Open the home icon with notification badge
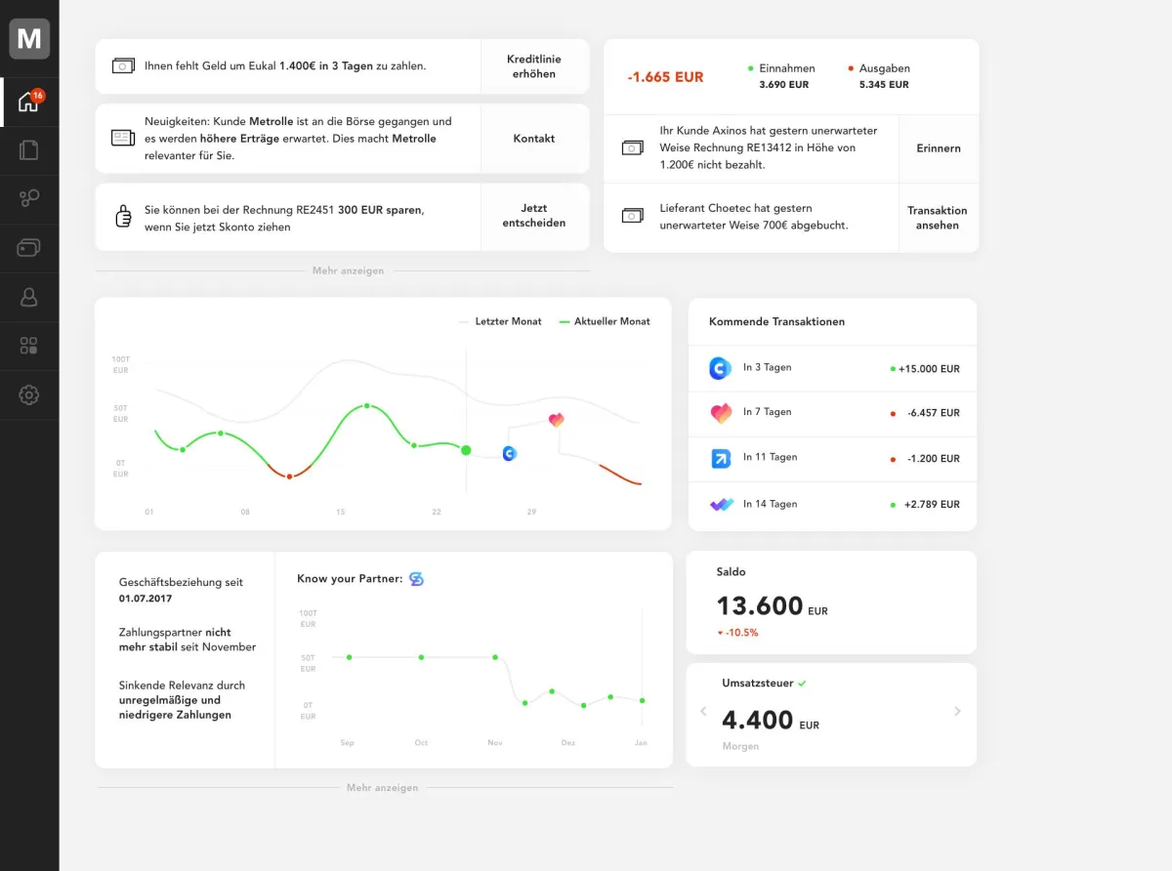The image size is (1172, 871). coord(29,103)
